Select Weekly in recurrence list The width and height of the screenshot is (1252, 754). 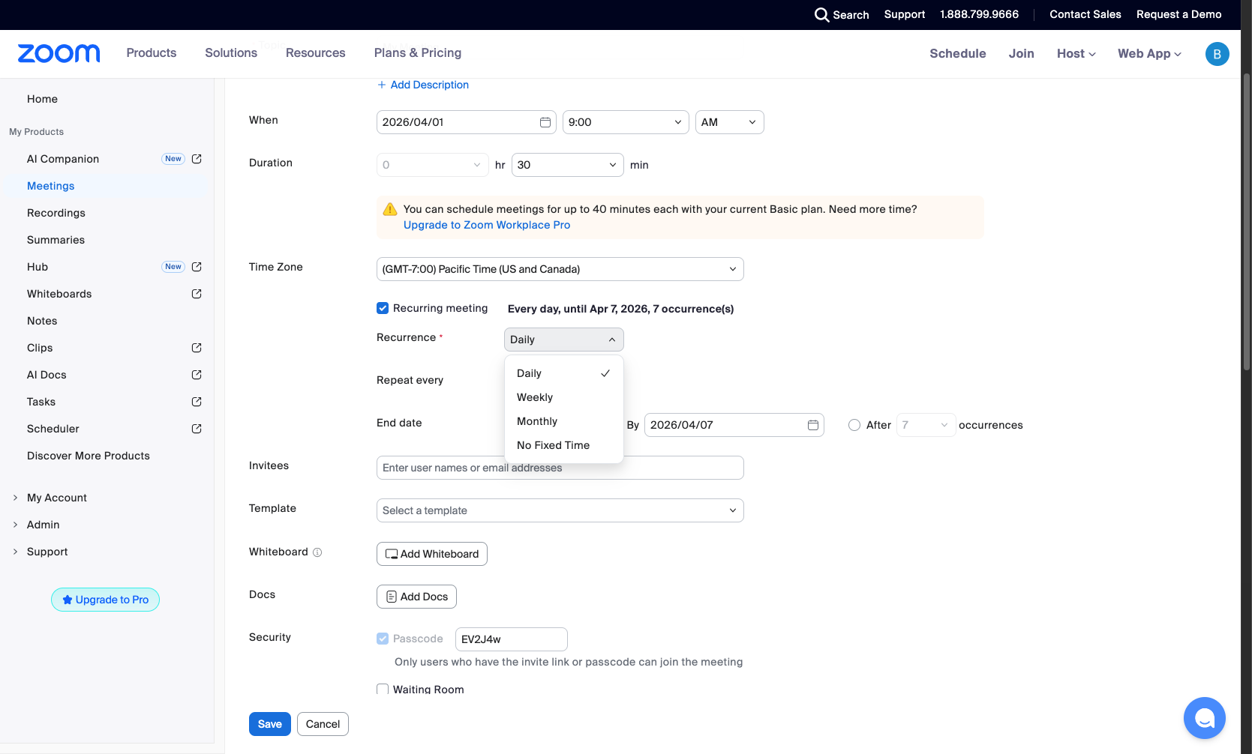(x=563, y=397)
